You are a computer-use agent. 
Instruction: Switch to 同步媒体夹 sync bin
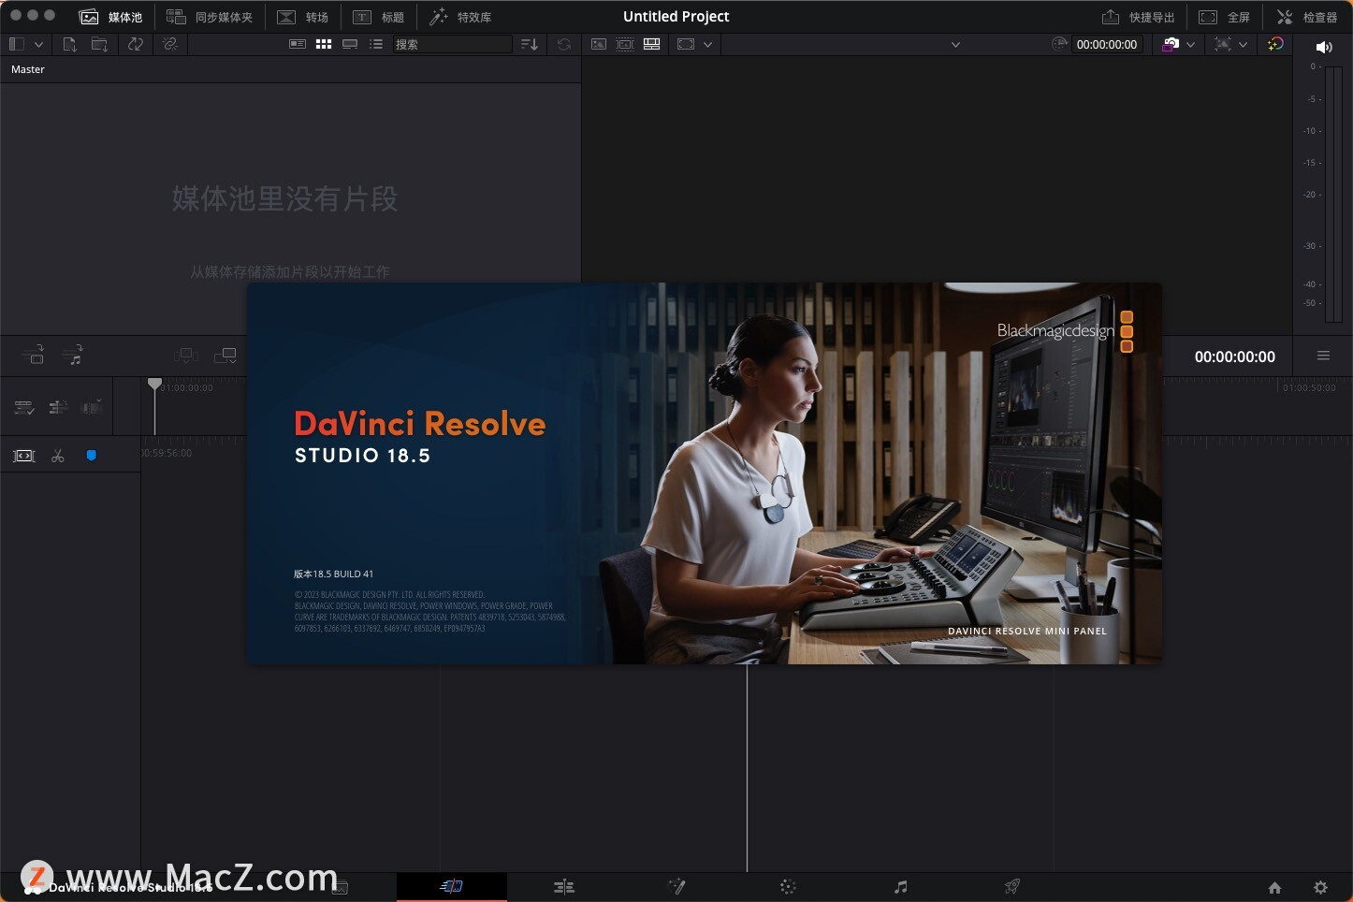point(210,17)
